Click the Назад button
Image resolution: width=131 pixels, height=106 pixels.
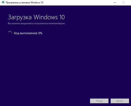click(99, 101)
